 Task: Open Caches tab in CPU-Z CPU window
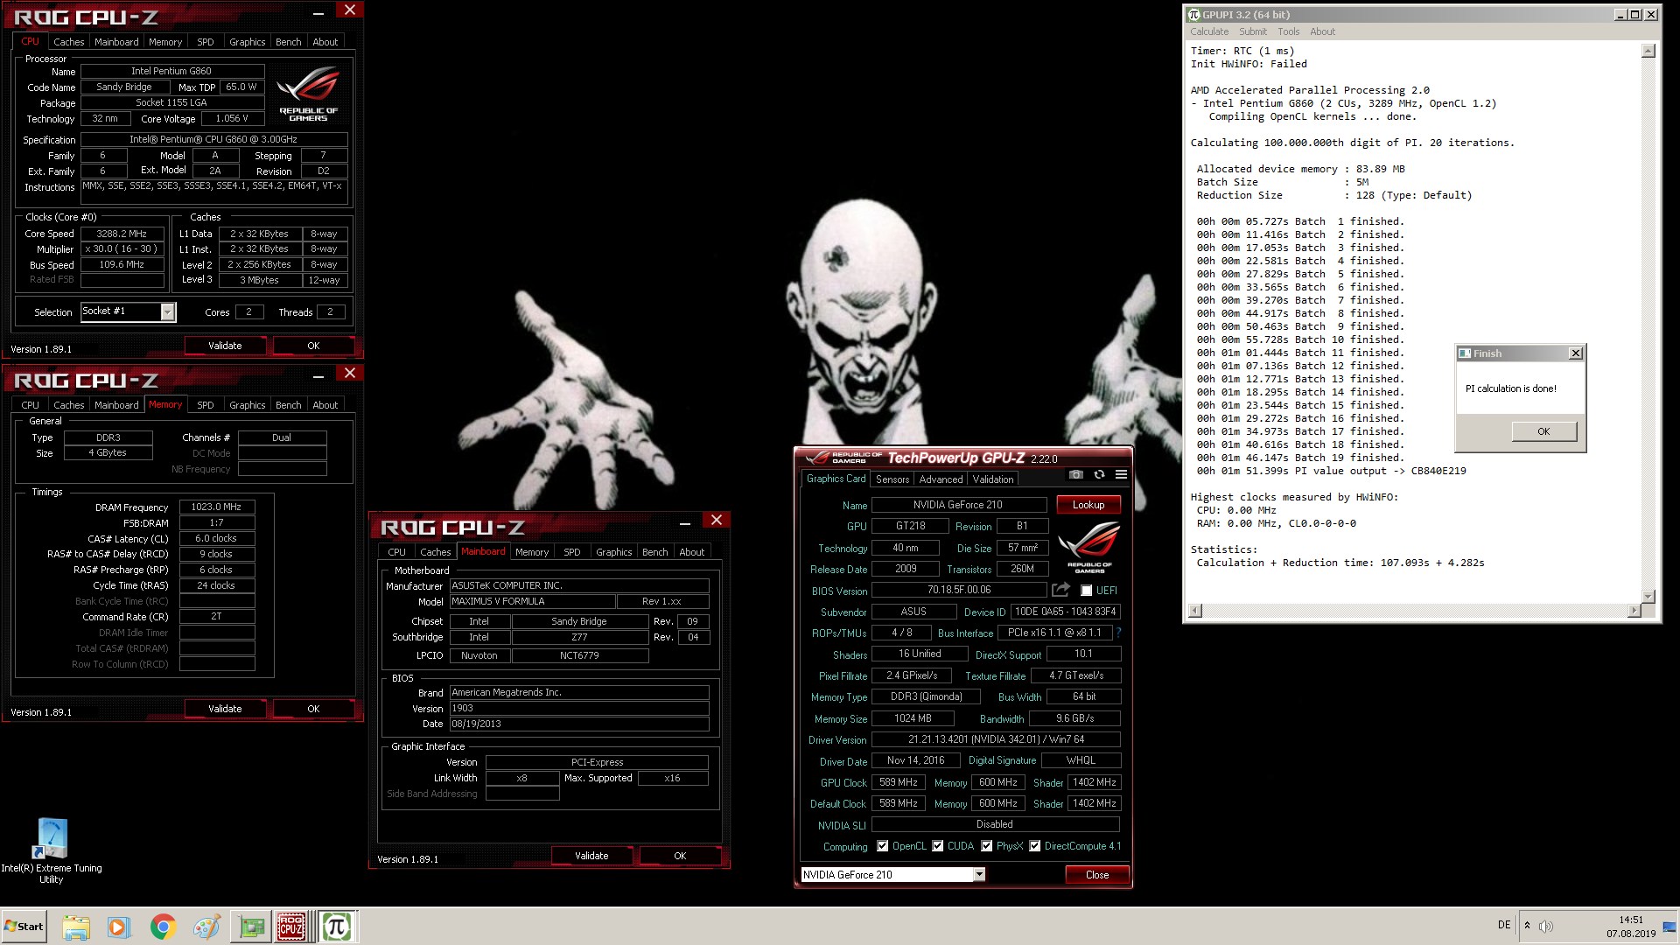coord(68,42)
